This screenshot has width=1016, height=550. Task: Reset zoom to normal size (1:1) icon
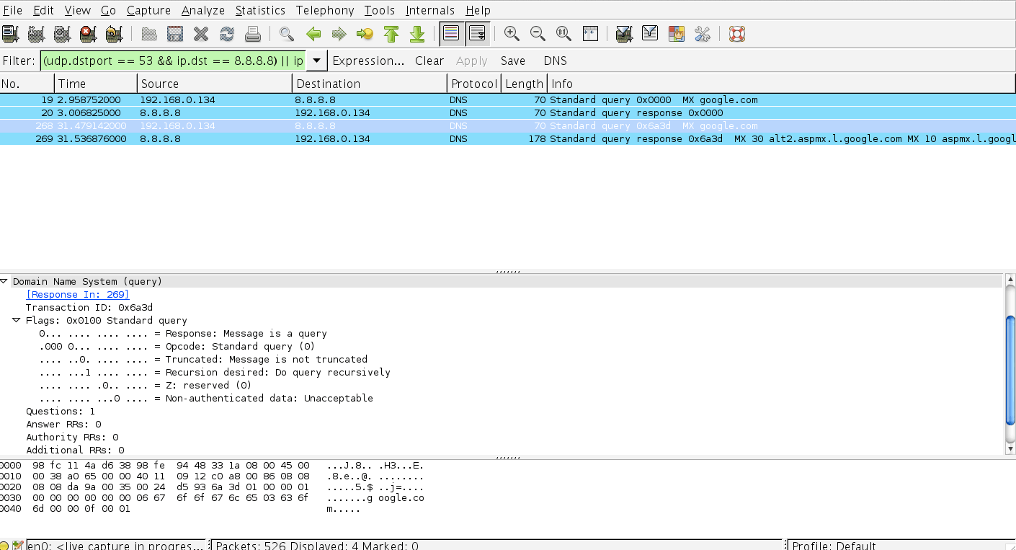[x=563, y=33]
